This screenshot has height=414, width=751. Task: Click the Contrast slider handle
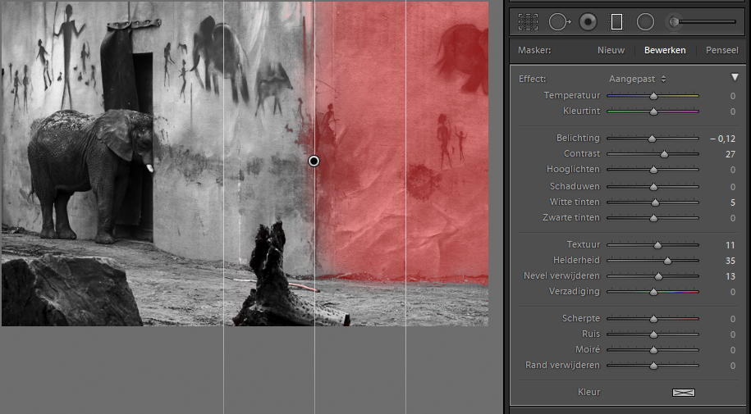664,155
